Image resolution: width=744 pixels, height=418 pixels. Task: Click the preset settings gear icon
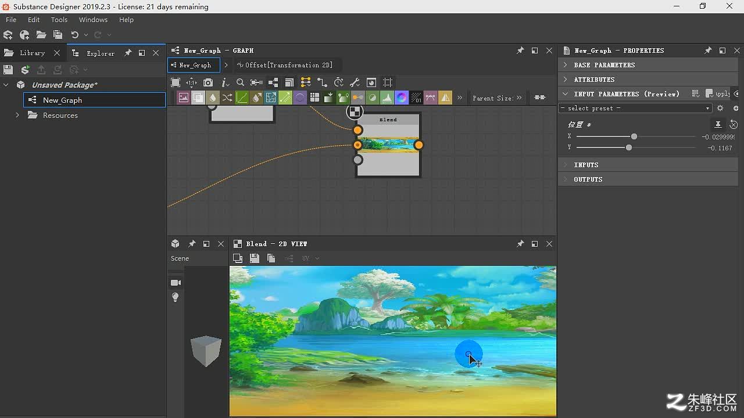[x=720, y=108]
